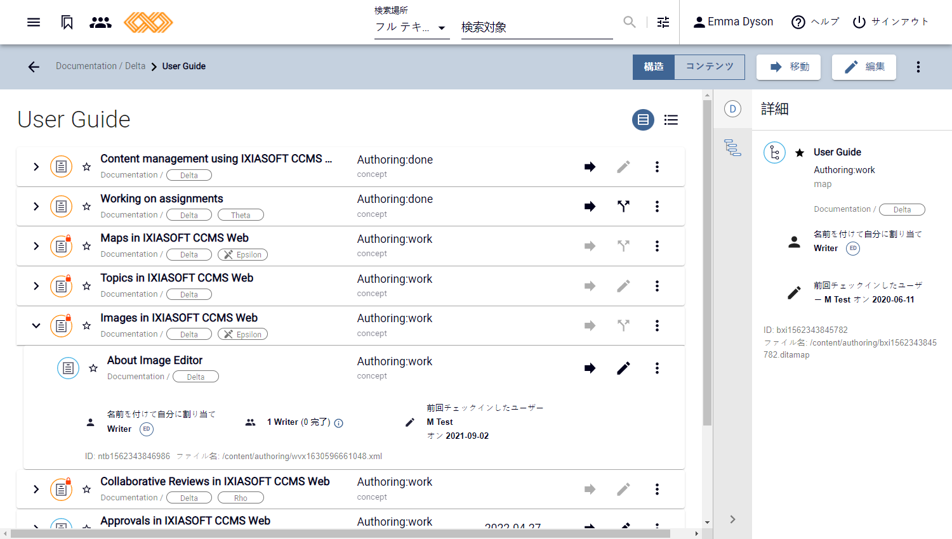Click the vertical scrollbar of topic list
The height and width of the screenshot is (539, 952).
pos(707,263)
